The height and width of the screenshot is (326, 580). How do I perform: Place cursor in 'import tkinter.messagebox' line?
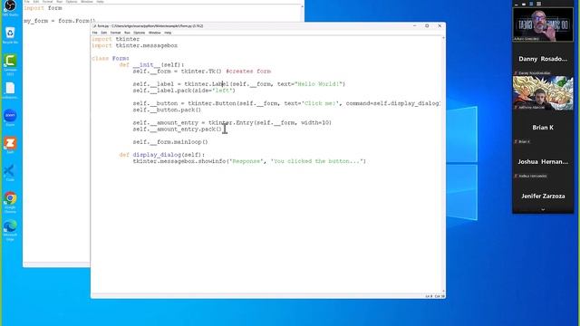point(135,45)
